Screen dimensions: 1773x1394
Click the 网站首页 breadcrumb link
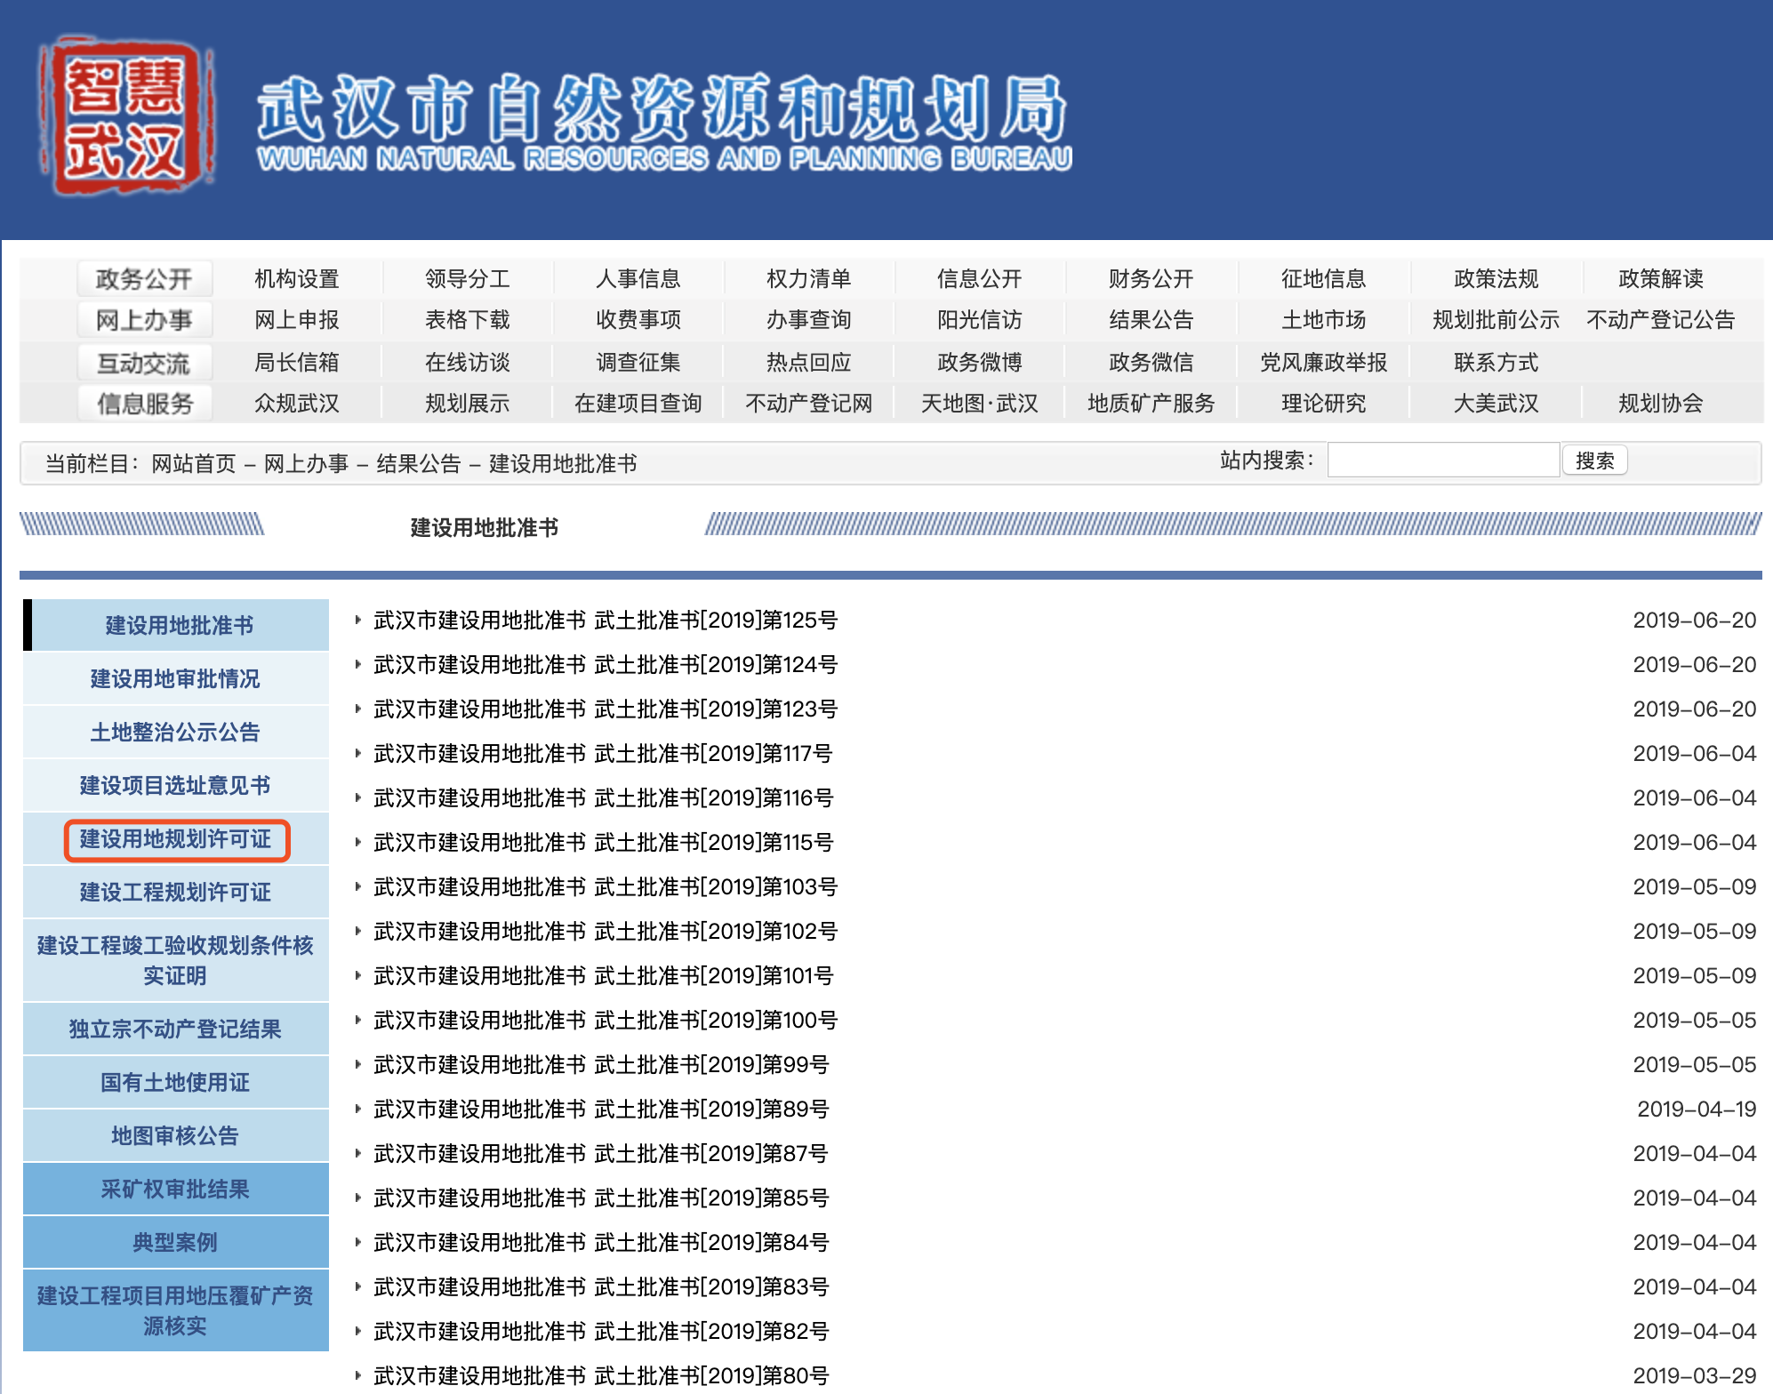(194, 464)
